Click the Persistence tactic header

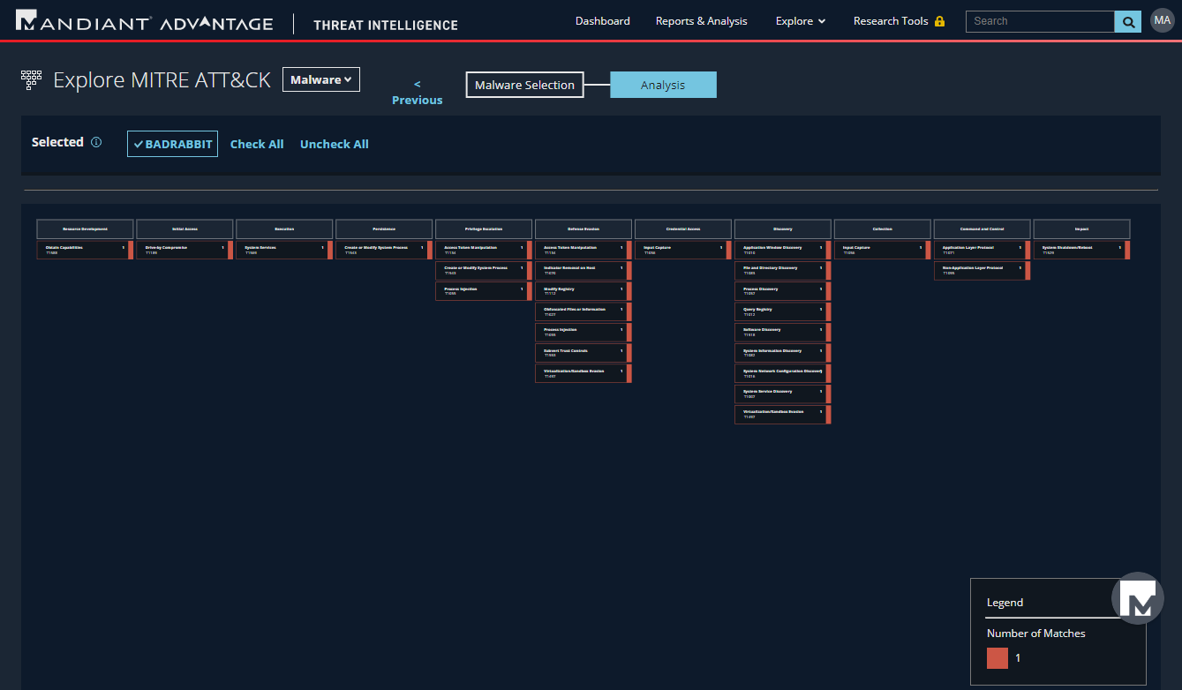tap(384, 229)
